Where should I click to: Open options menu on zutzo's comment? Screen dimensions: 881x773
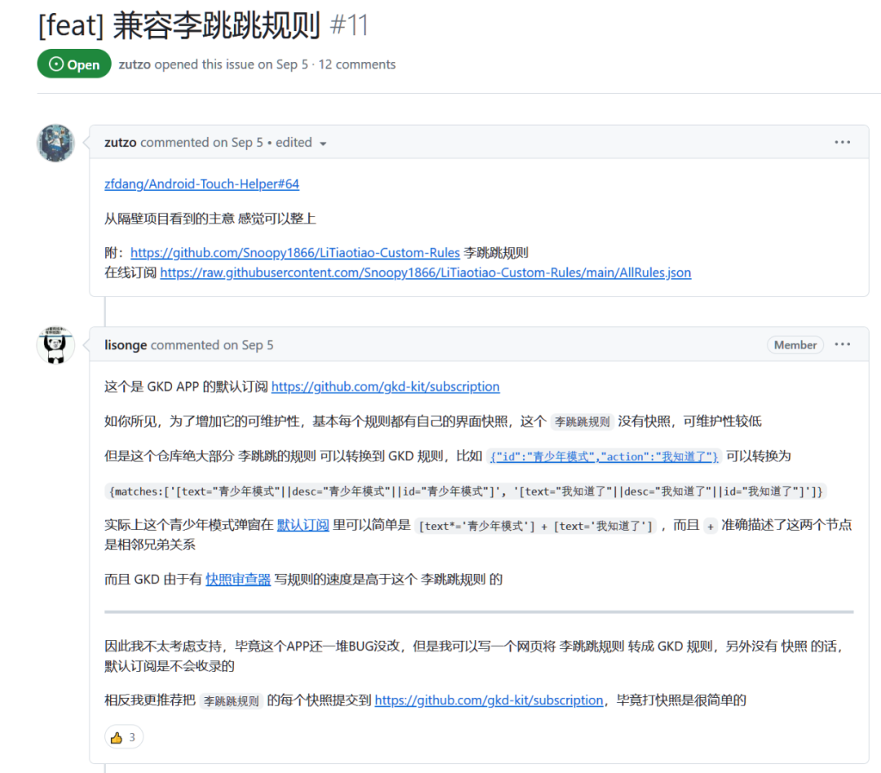[x=842, y=142]
